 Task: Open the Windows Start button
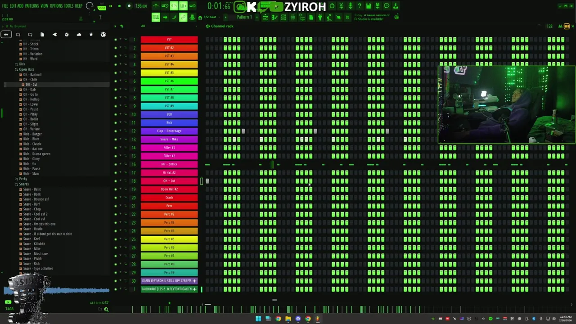pos(258,319)
